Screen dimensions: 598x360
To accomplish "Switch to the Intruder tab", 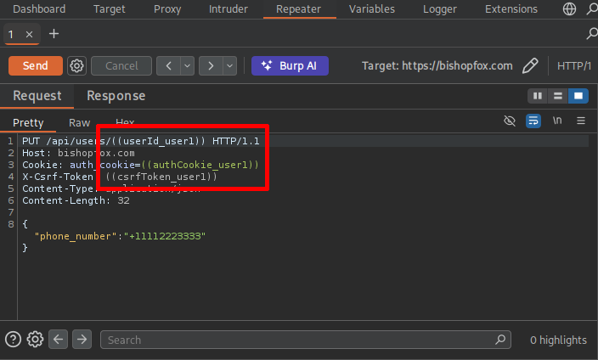I will tap(228, 9).
